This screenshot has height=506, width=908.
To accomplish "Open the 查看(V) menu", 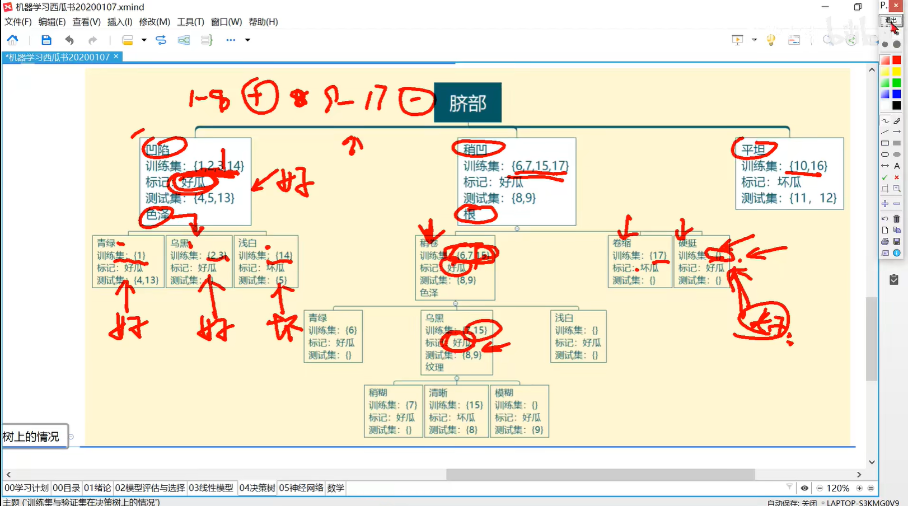I will pyautogui.click(x=86, y=22).
